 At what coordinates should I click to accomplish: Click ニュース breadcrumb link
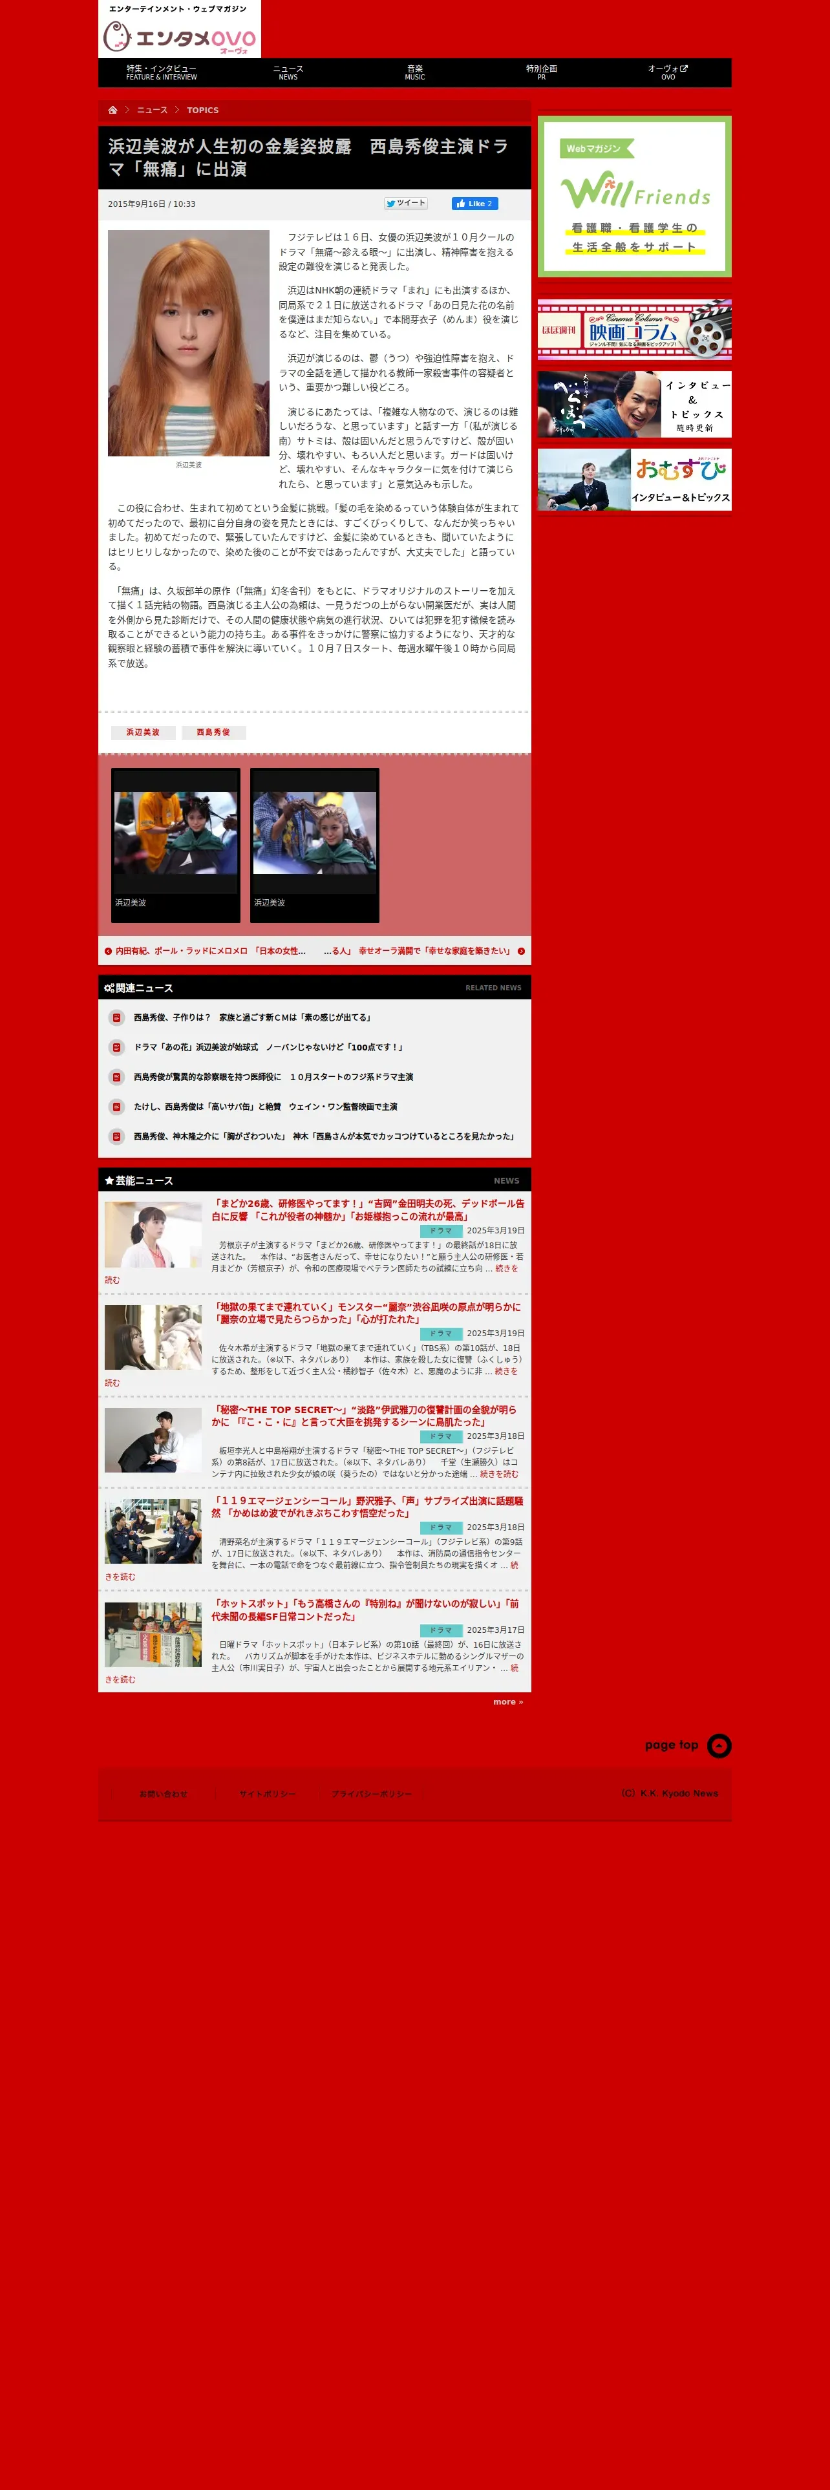coord(152,110)
